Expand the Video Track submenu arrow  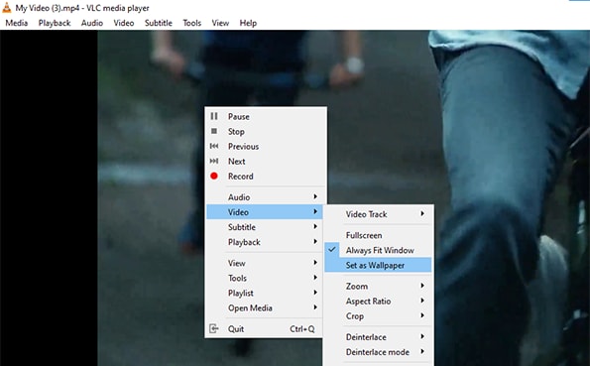(x=422, y=214)
